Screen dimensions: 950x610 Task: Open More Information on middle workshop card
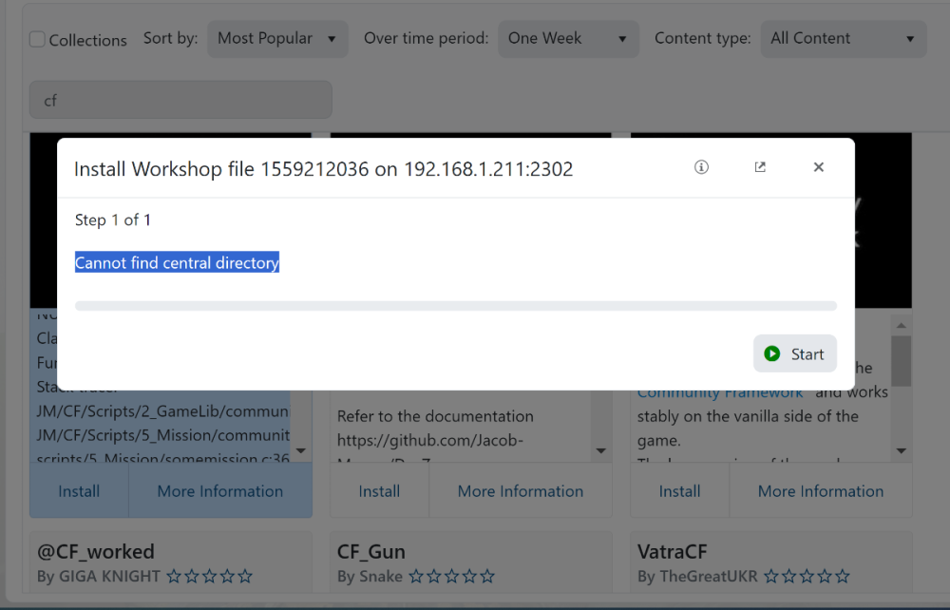click(x=520, y=491)
